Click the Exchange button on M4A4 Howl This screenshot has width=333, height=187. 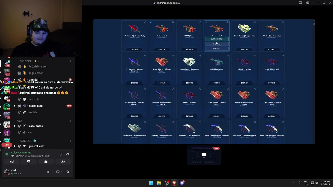(x=217, y=44)
